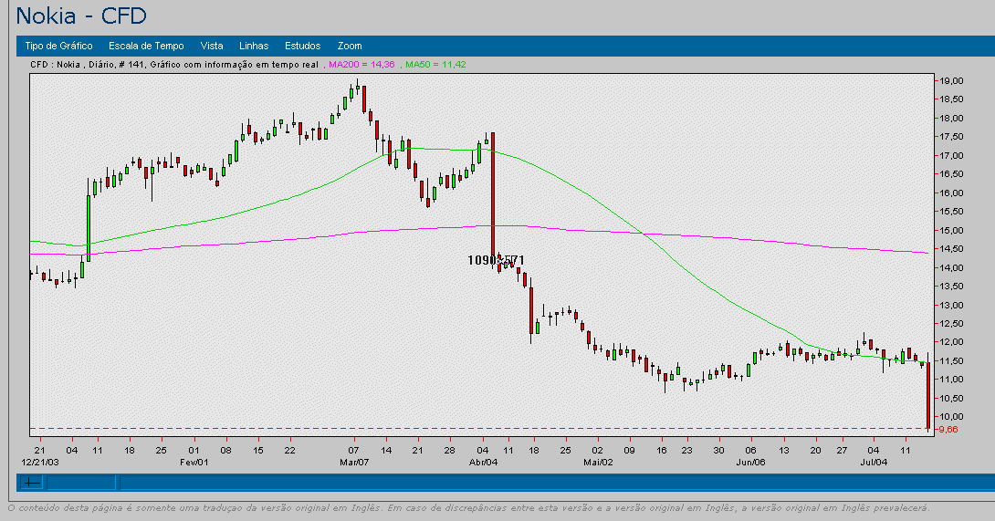Click the long status bar field at the bottom

point(557,483)
